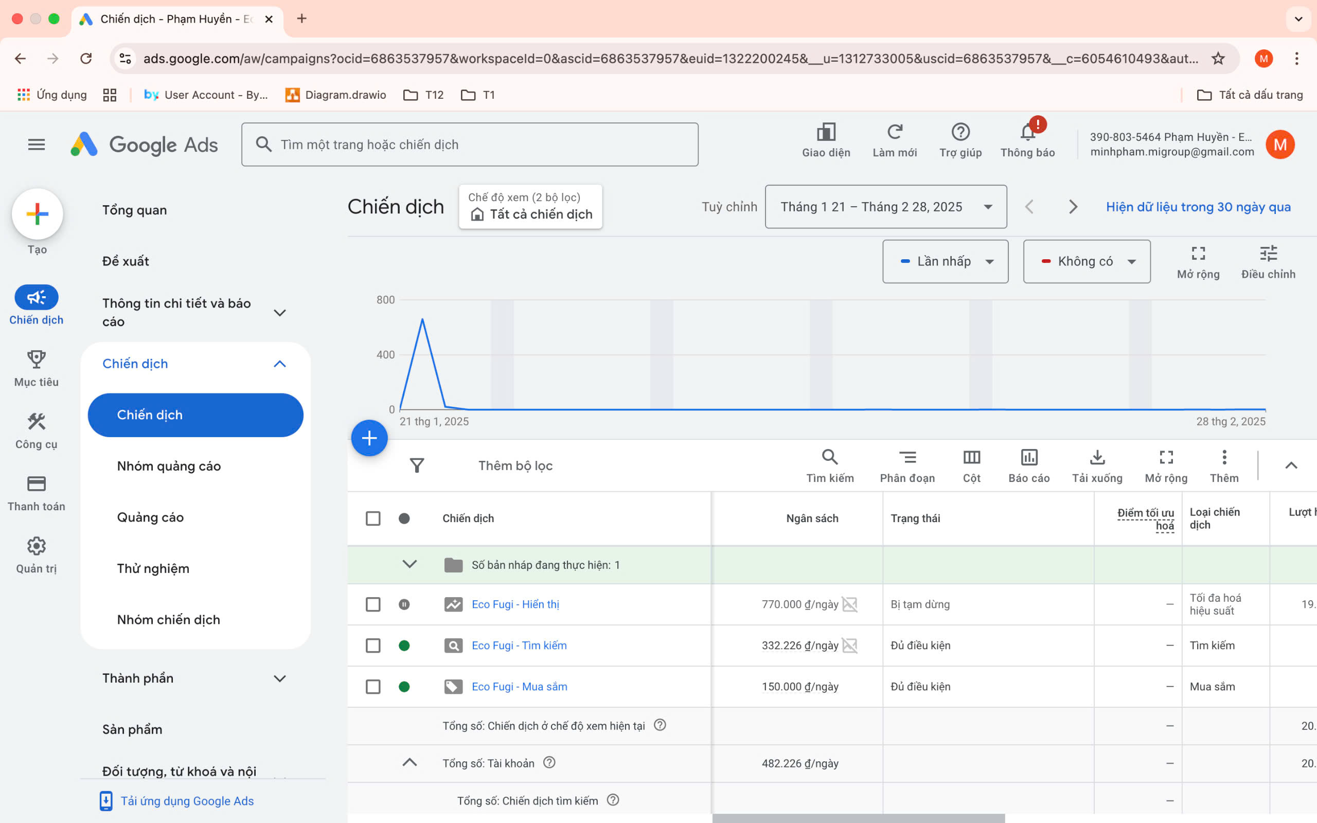The width and height of the screenshot is (1317, 823).
Task: Click the filter funnel icon
Action: click(416, 466)
